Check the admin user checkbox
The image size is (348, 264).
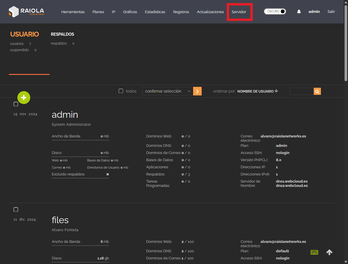pos(16,104)
